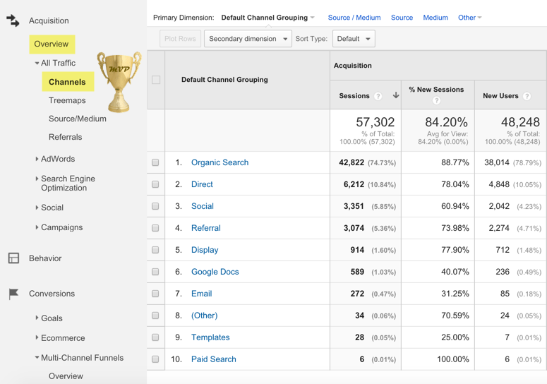Check the Organic Search row checkbox
Viewport: 547px width, 384px height.
click(155, 162)
